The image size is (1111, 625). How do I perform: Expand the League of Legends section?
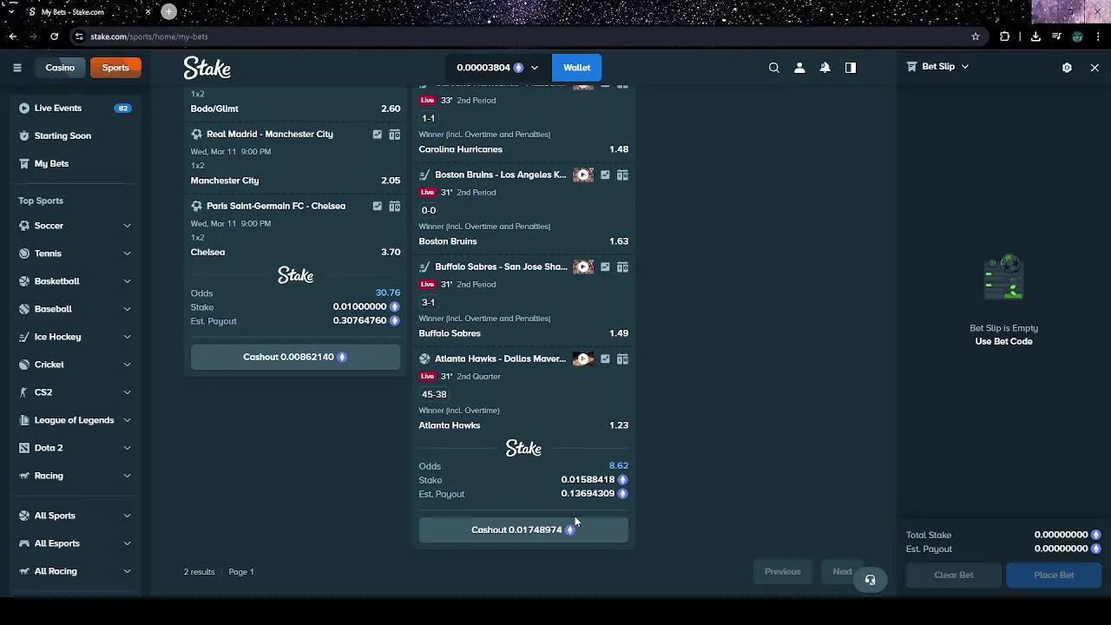tap(127, 420)
